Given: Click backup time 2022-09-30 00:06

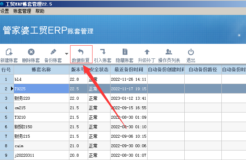Looking at the screenshot, I should [129, 146].
